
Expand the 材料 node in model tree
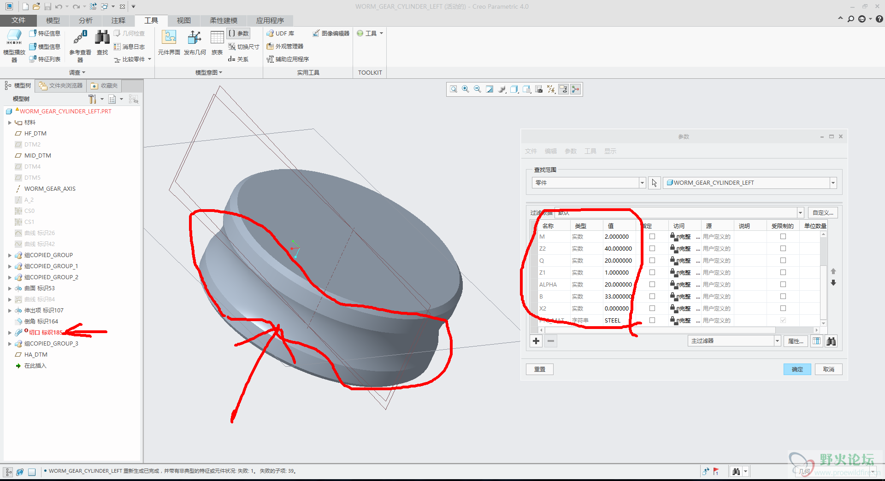pyautogui.click(x=10, y=123)
